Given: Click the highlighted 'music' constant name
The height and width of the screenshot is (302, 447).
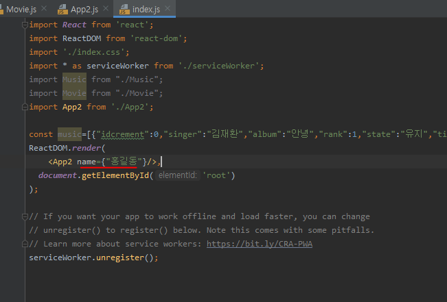Looking at the screenshot, I should pyautogui.click(x=69, y=134).
